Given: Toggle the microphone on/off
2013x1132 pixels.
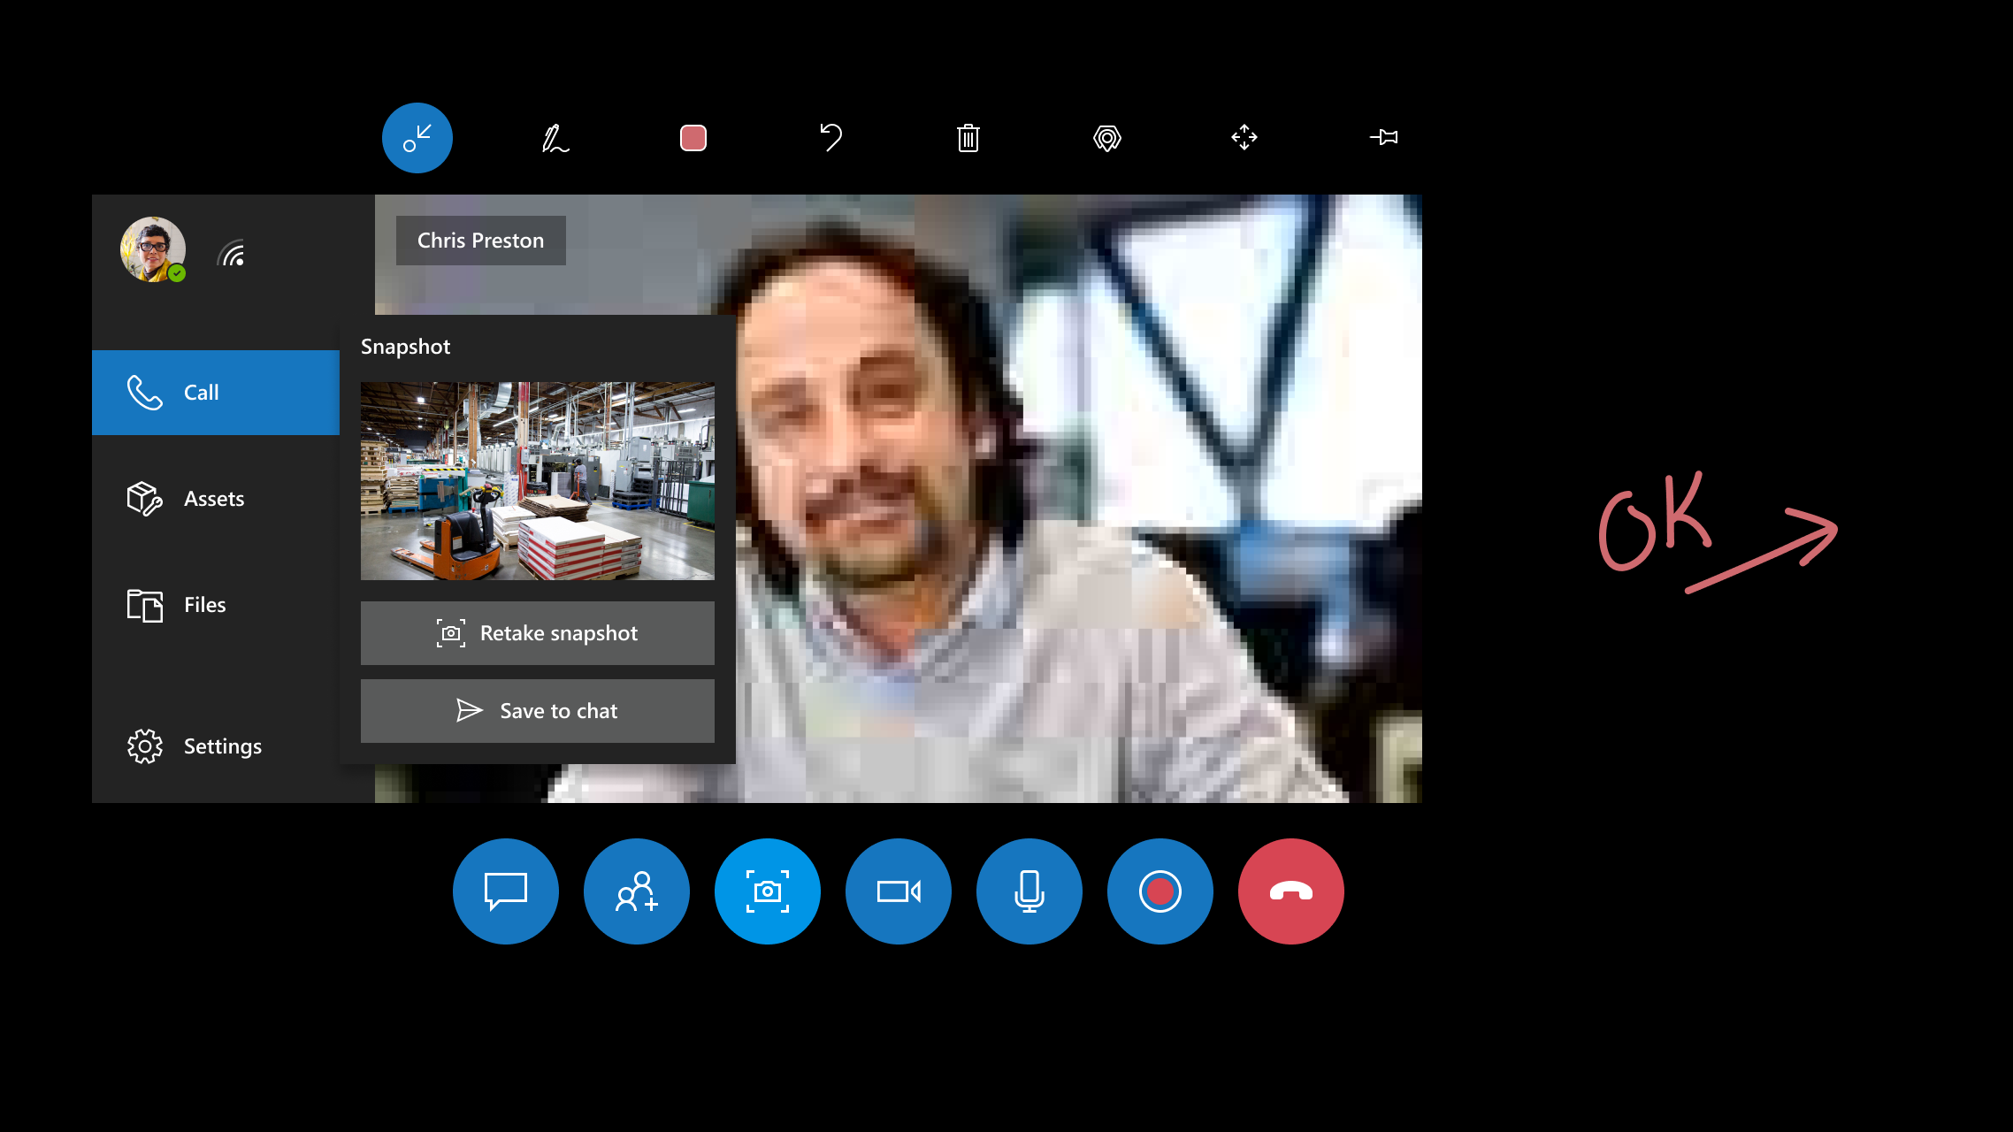Looking at the screenshot, I should 1029,890.
